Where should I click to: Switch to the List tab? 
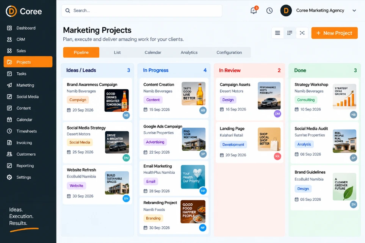point(117,52)
